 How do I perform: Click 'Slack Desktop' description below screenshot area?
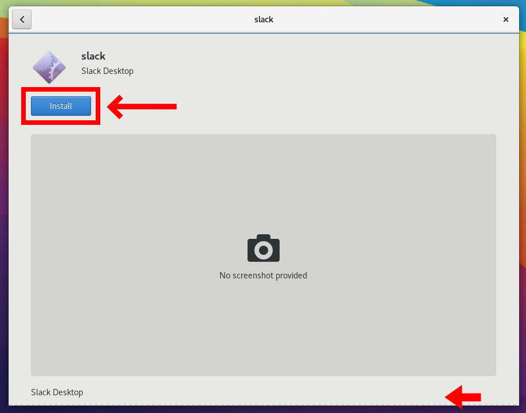coord(57,392)
